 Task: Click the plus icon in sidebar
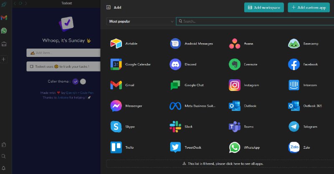point(4,59)
